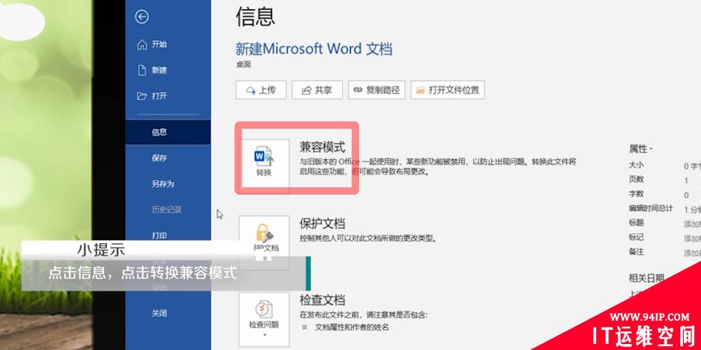Select 保存 in the sidebar menu
701x350 pixels.
tap(159, 158)
